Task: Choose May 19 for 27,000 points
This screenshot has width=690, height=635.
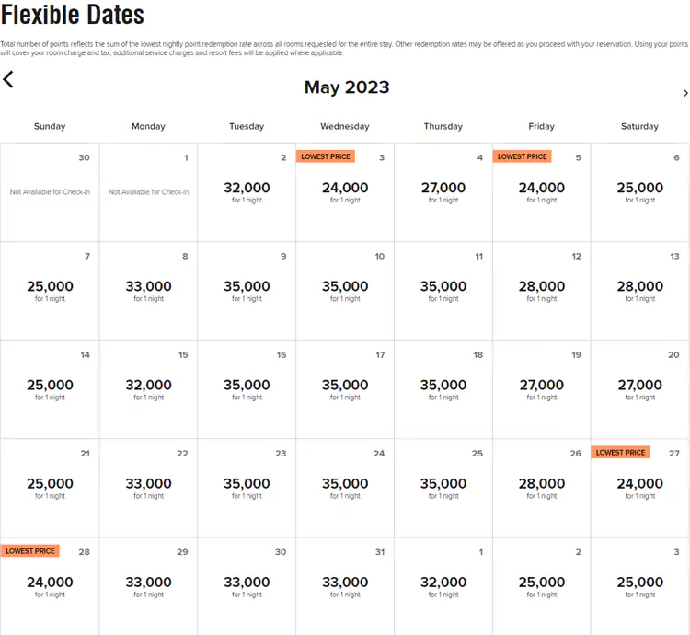Action: coord(541,388)
